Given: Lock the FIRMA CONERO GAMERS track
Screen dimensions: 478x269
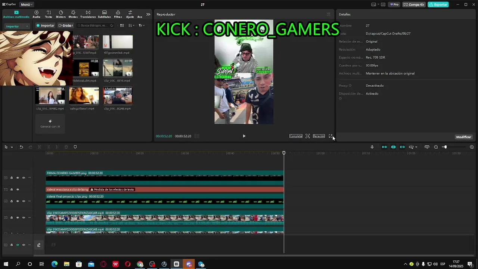Looking at the screenshot, I should pos(12,178).
